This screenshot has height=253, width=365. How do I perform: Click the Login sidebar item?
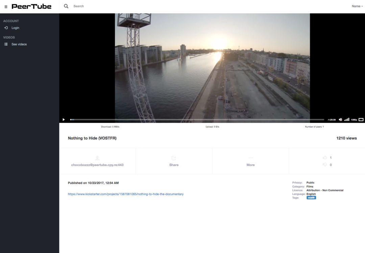(15, 28)
